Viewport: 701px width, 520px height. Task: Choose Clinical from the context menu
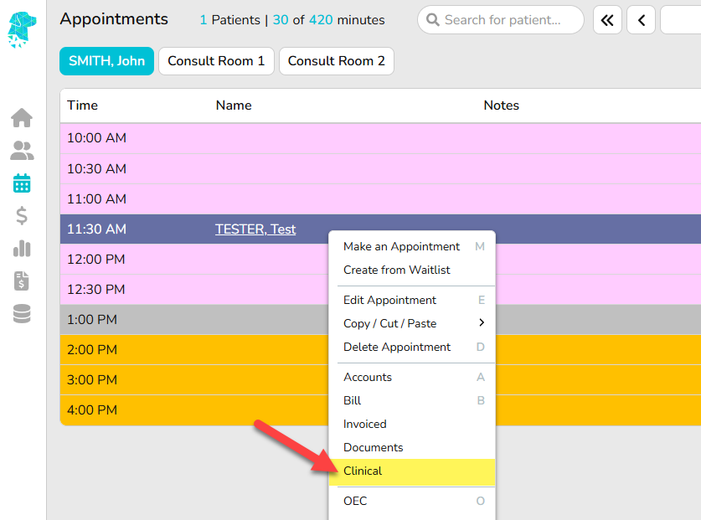[363, 471]
